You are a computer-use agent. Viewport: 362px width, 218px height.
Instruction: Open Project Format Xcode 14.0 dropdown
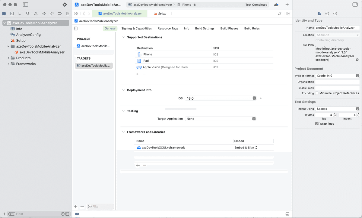click(337, 76)
